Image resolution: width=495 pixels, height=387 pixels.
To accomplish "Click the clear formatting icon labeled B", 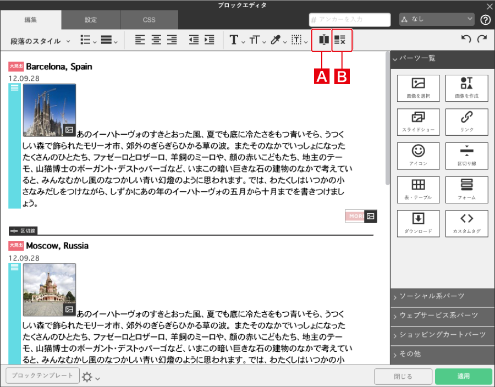I will (340, 40).
